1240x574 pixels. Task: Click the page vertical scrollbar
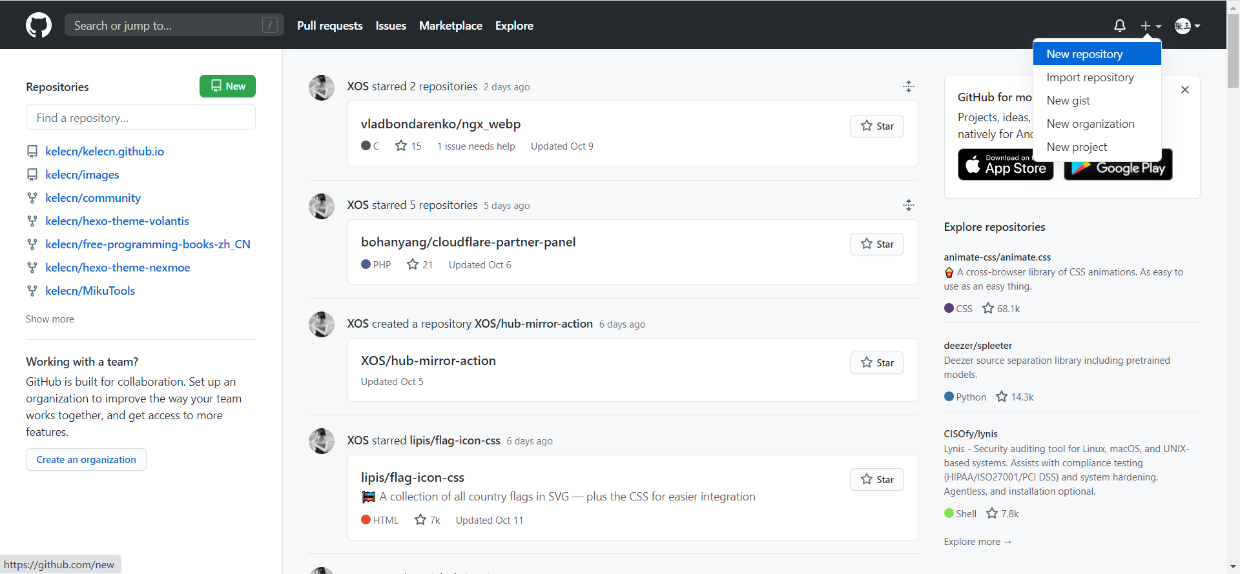(x=1233, y=52)
